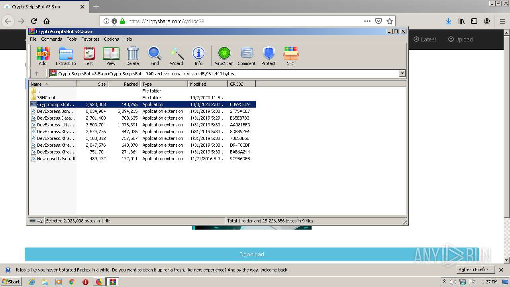Screen dimensions: 510x287
Task: Select the row with CRC32 8DBB92E4
Action: (142, 132)
